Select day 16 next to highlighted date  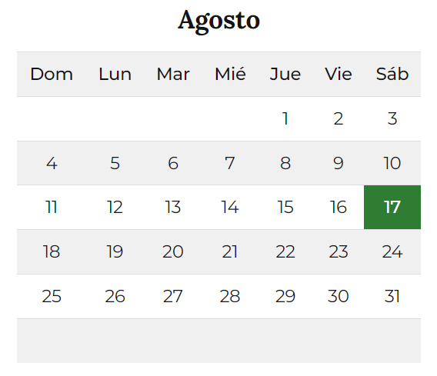point(339,207)
